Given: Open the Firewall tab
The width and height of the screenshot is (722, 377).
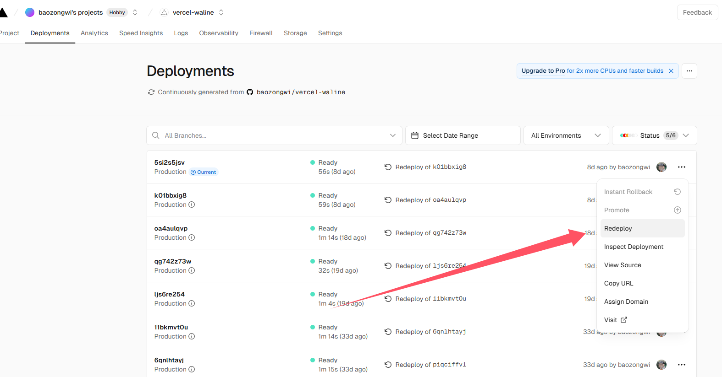Looking at the screenshot, I should click(261, 33).
